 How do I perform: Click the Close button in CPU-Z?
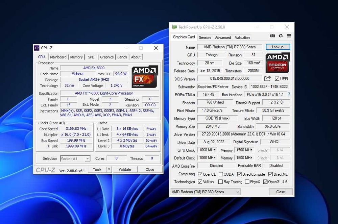150,170
